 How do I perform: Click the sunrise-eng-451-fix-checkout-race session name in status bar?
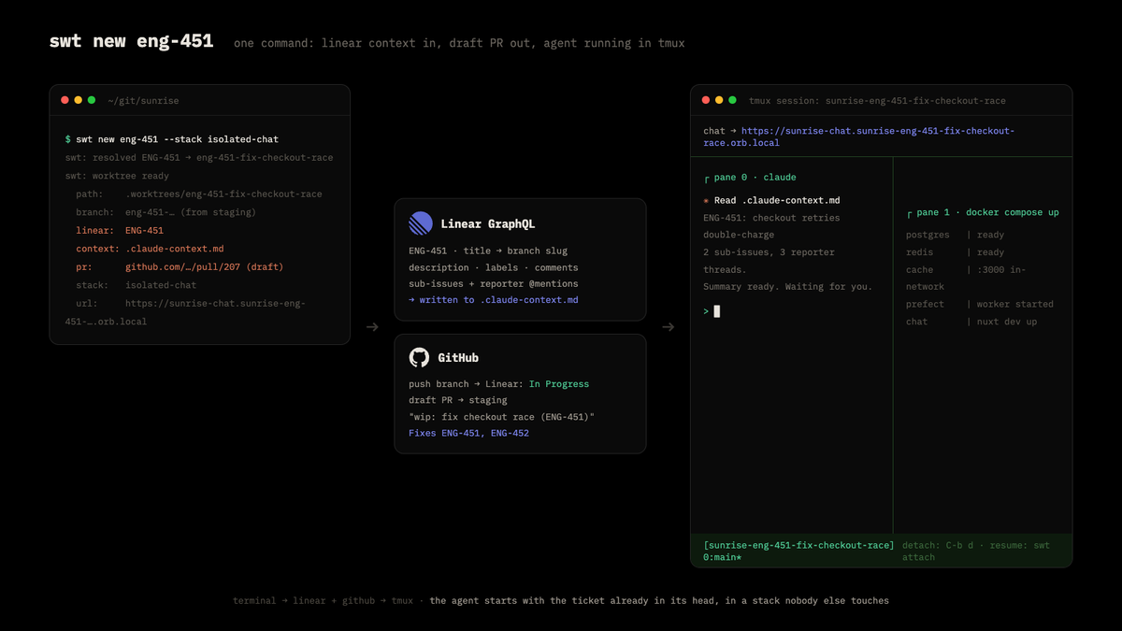(798, 545)
